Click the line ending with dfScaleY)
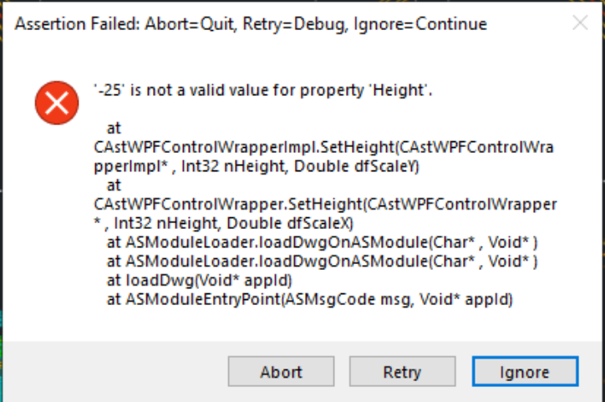605x402 pixels. [x=257, y=166]
